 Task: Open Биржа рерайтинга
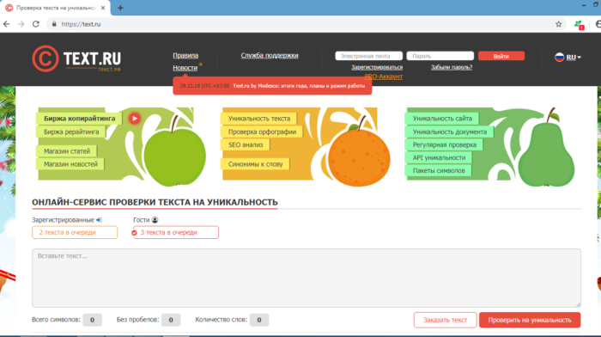coord(71,132)
